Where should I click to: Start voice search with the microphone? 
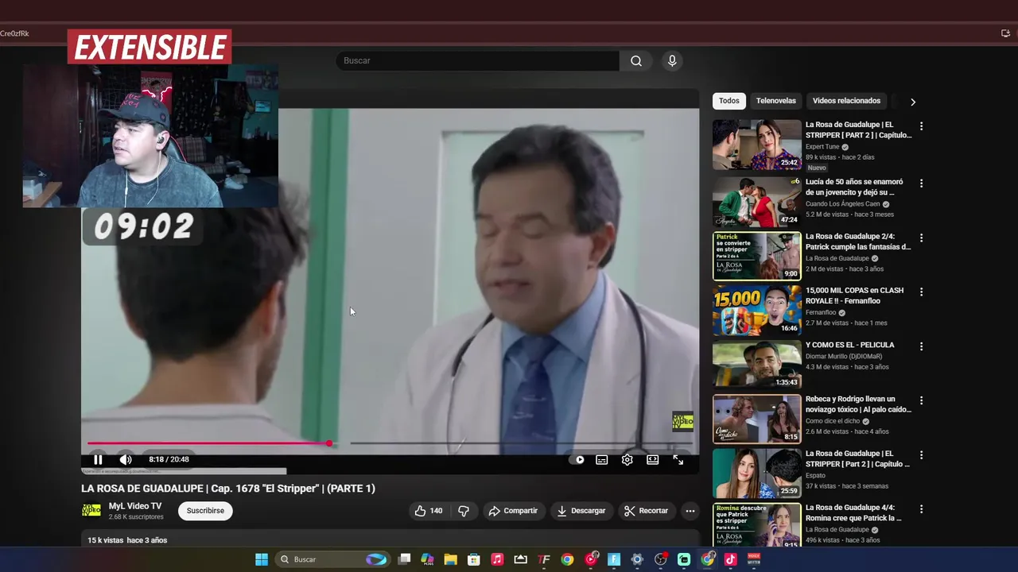pos(672,60)
